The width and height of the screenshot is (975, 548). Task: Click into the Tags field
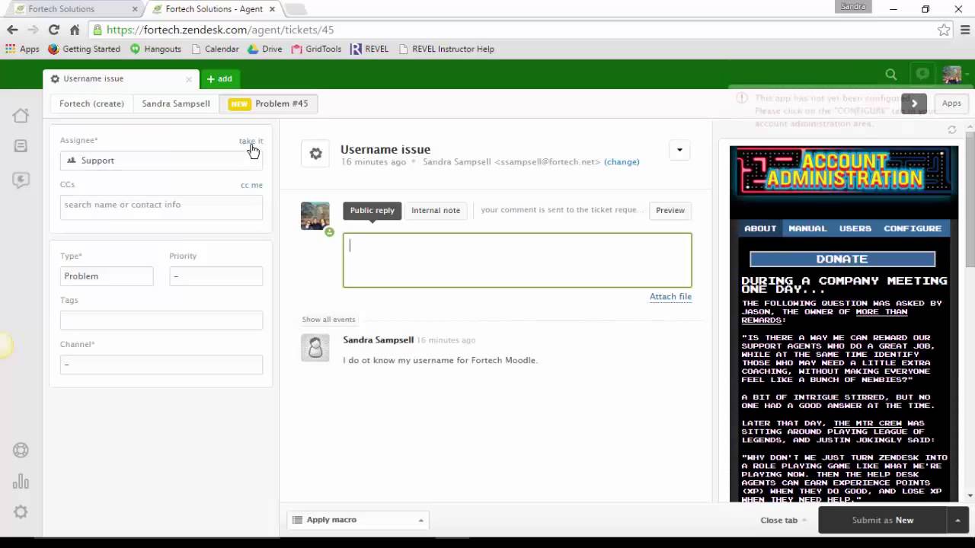(x=161, y=320)
